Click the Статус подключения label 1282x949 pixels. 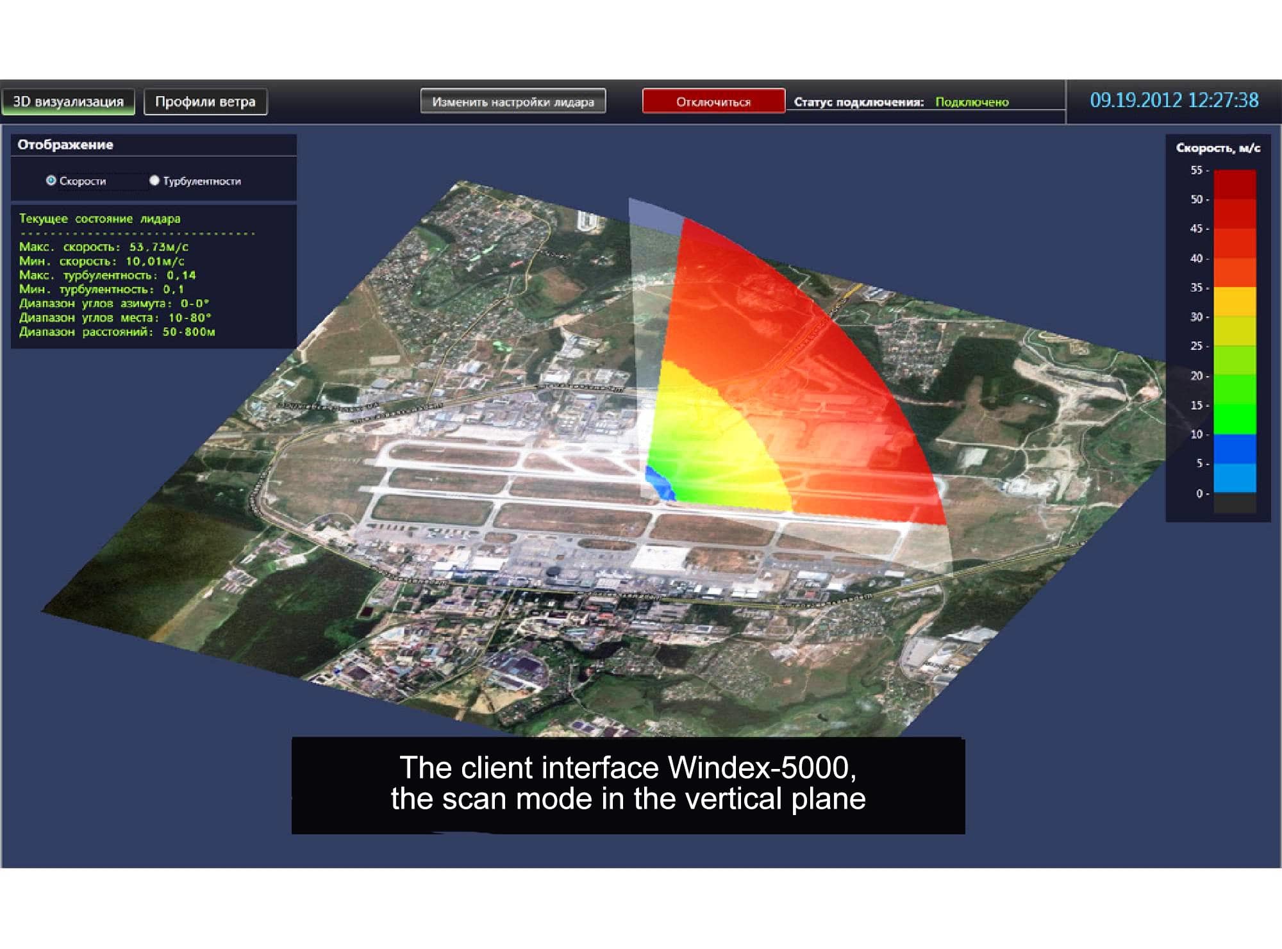coord(859,102)
